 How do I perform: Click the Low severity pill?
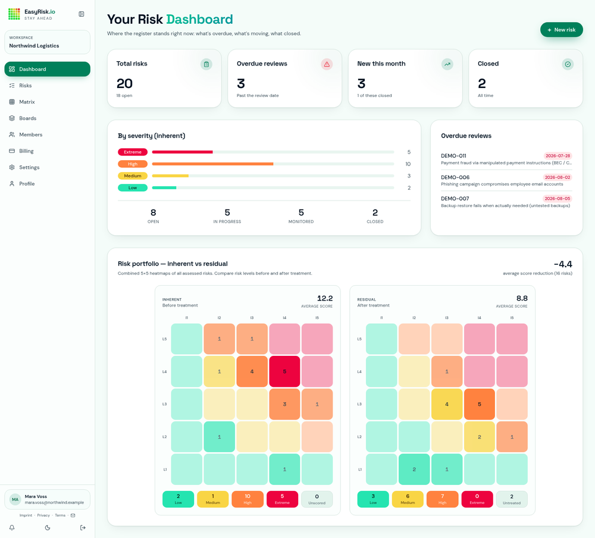click(x=133, y=188)
